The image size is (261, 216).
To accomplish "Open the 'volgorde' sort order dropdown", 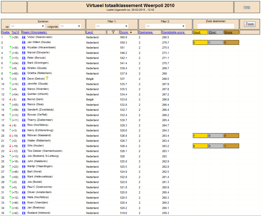I will pyautogui.click(x=70, y=26).
